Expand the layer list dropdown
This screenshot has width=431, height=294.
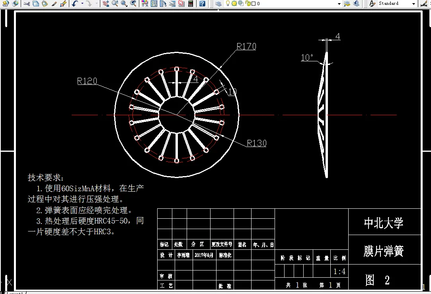339,4
